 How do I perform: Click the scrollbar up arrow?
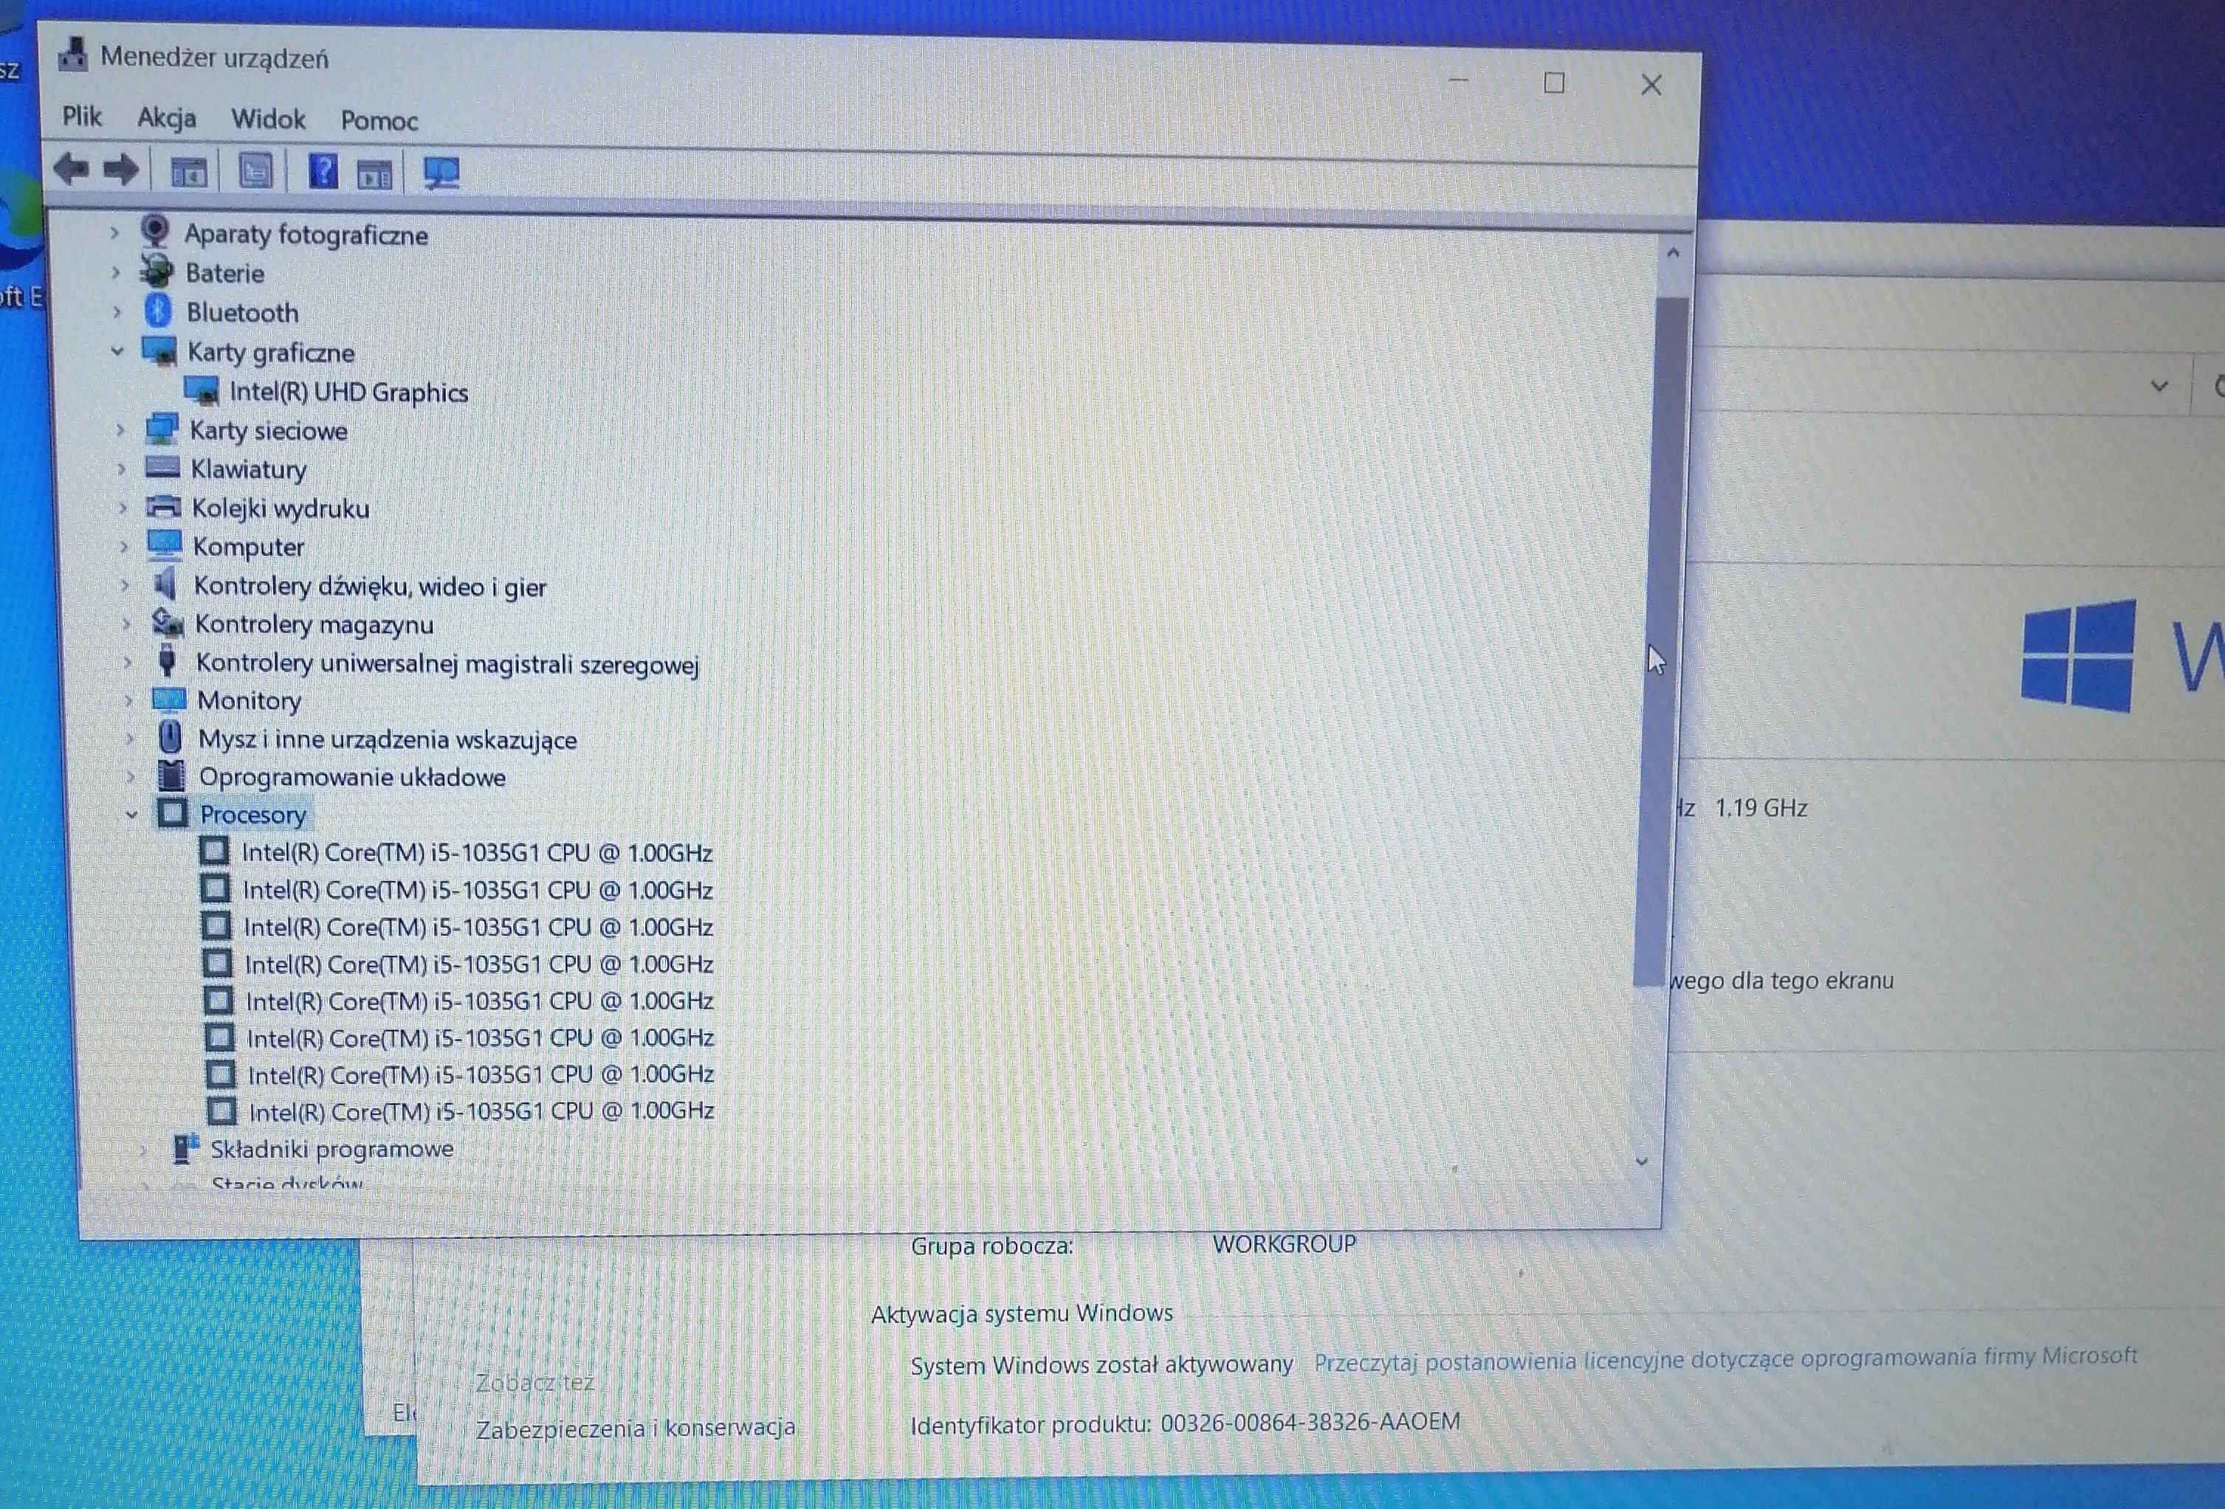1673,254
